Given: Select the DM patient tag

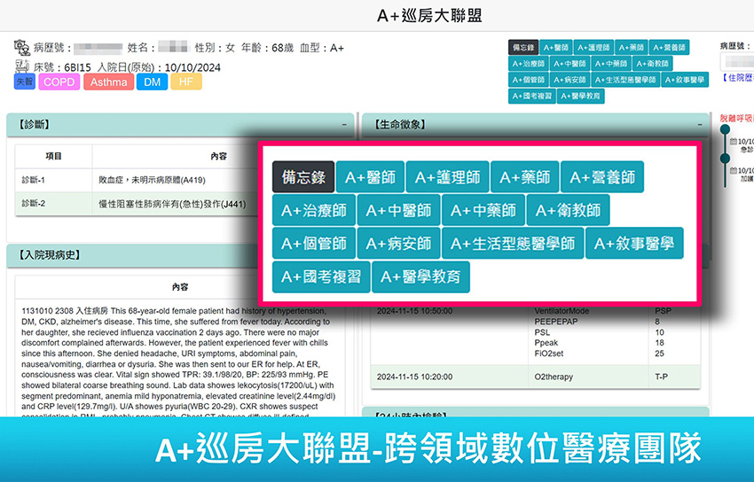Looking at the screenshot, I should coord(152,82).
